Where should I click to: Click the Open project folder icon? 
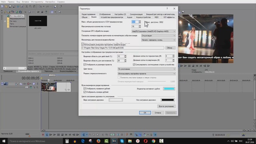click(6, 6)
